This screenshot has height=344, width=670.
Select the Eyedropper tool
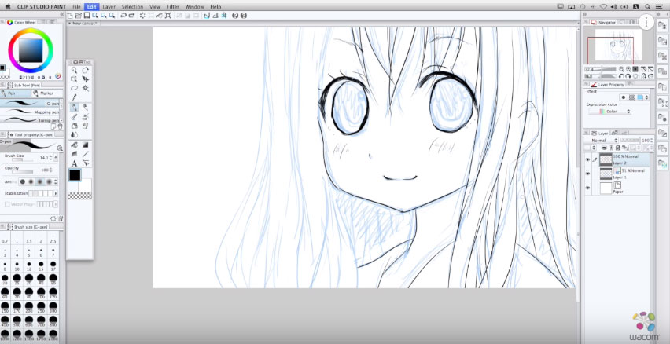point(74,97)
